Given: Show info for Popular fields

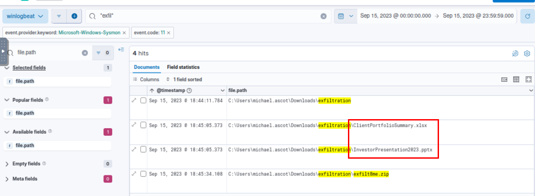Looking at the screenshot, I should pyautogui.click(x=47, y=100).
